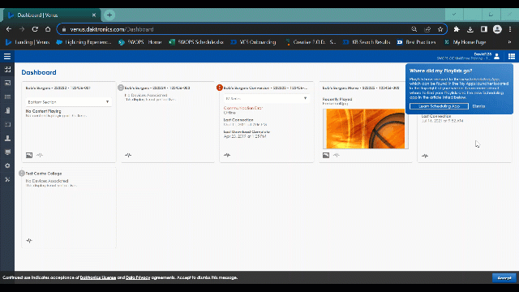Open the document page sidebar icon

click(7, 110)
